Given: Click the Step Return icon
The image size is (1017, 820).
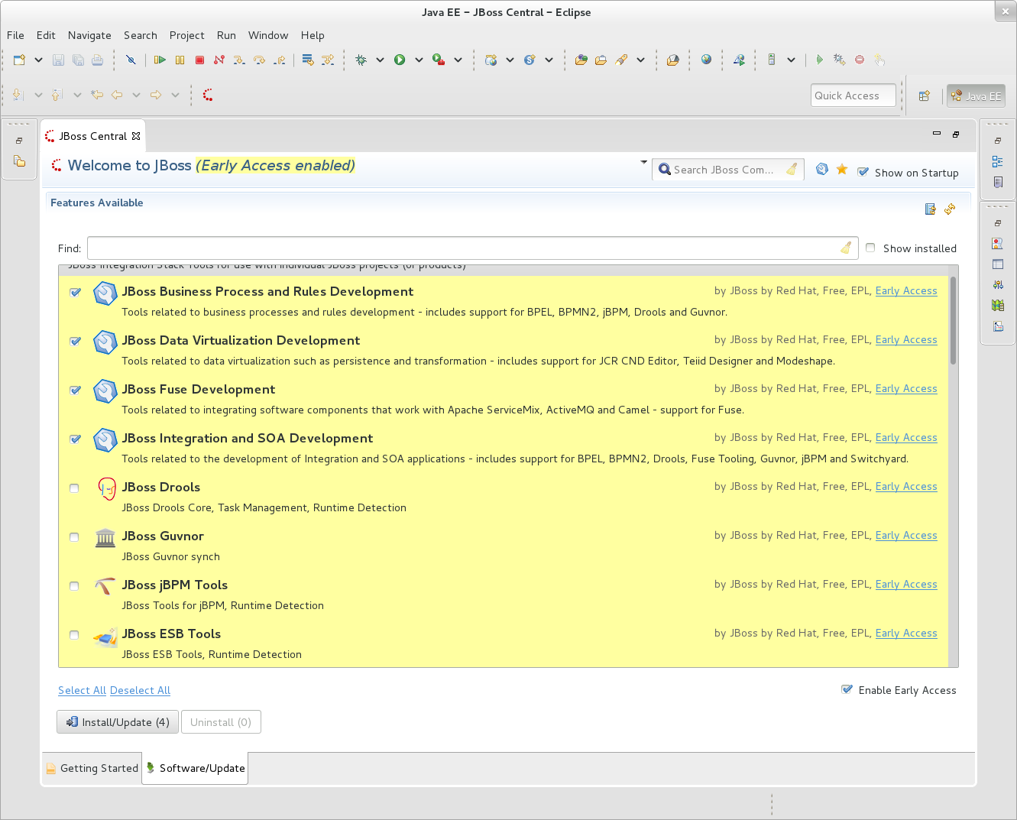Looking at the screenshot, I should pos(280,60).
